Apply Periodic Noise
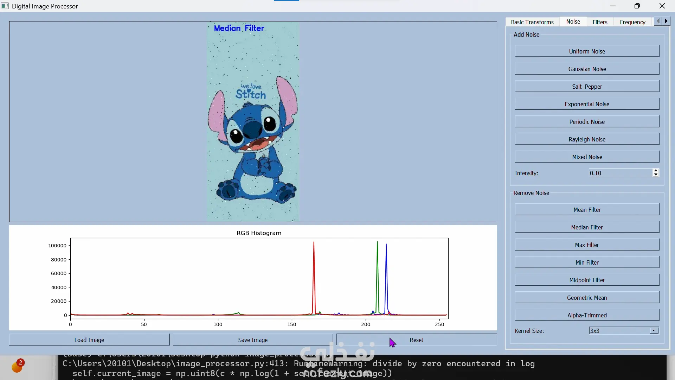 (587, 122)
